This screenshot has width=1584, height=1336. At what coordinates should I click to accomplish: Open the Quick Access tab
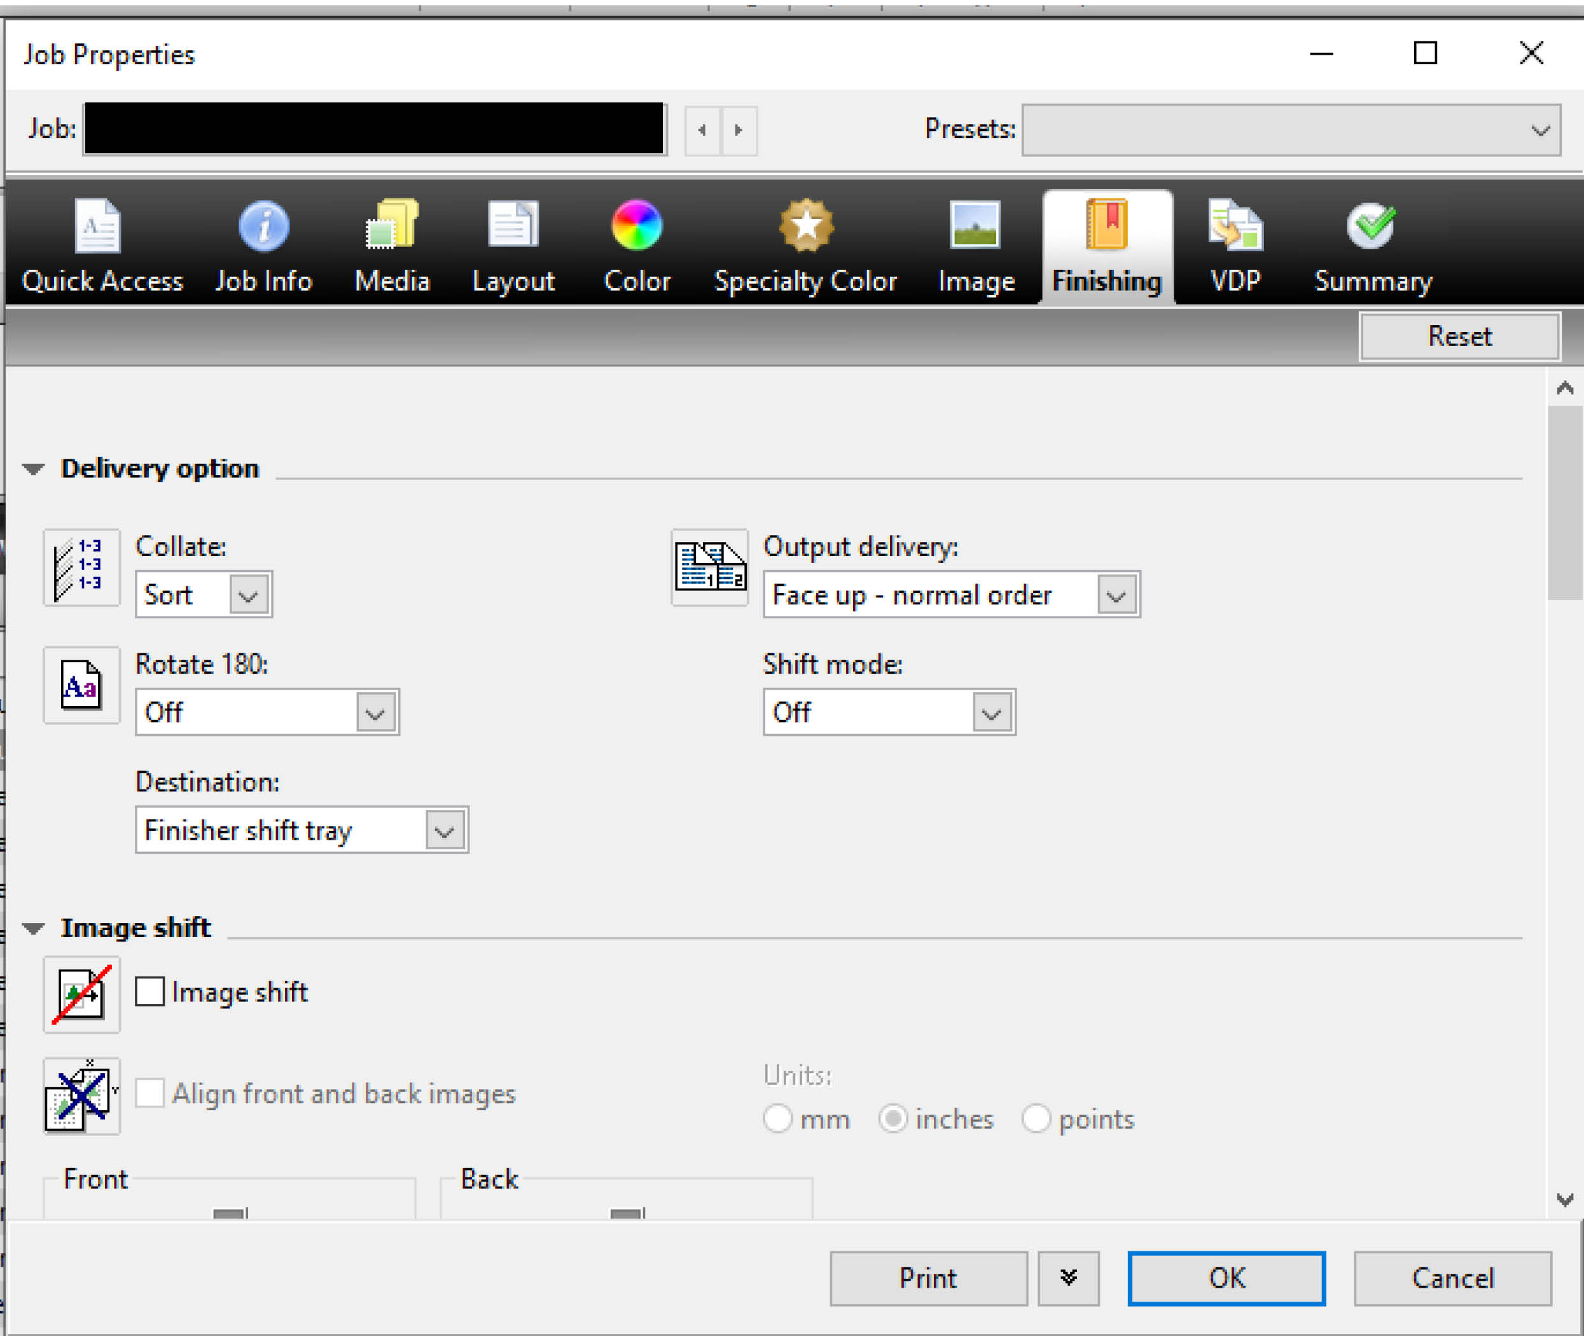click(102, 246)
